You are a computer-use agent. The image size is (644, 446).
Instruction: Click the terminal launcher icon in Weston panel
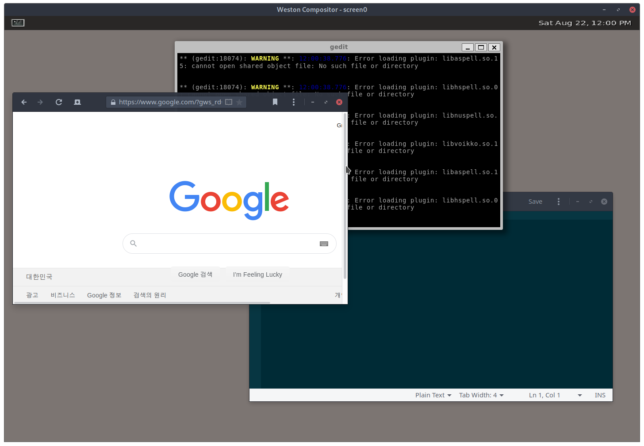18,23
